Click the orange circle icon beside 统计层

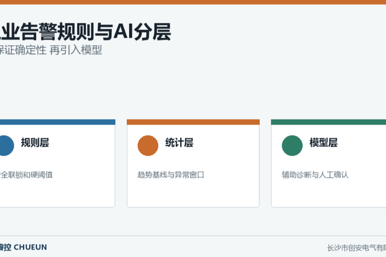148,146
